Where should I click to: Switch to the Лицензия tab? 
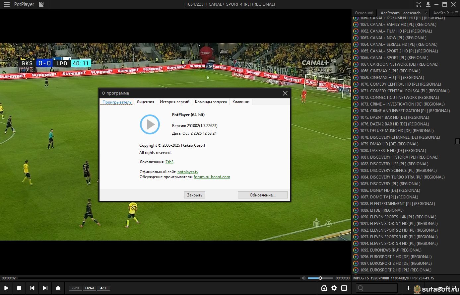coord(145,102)
